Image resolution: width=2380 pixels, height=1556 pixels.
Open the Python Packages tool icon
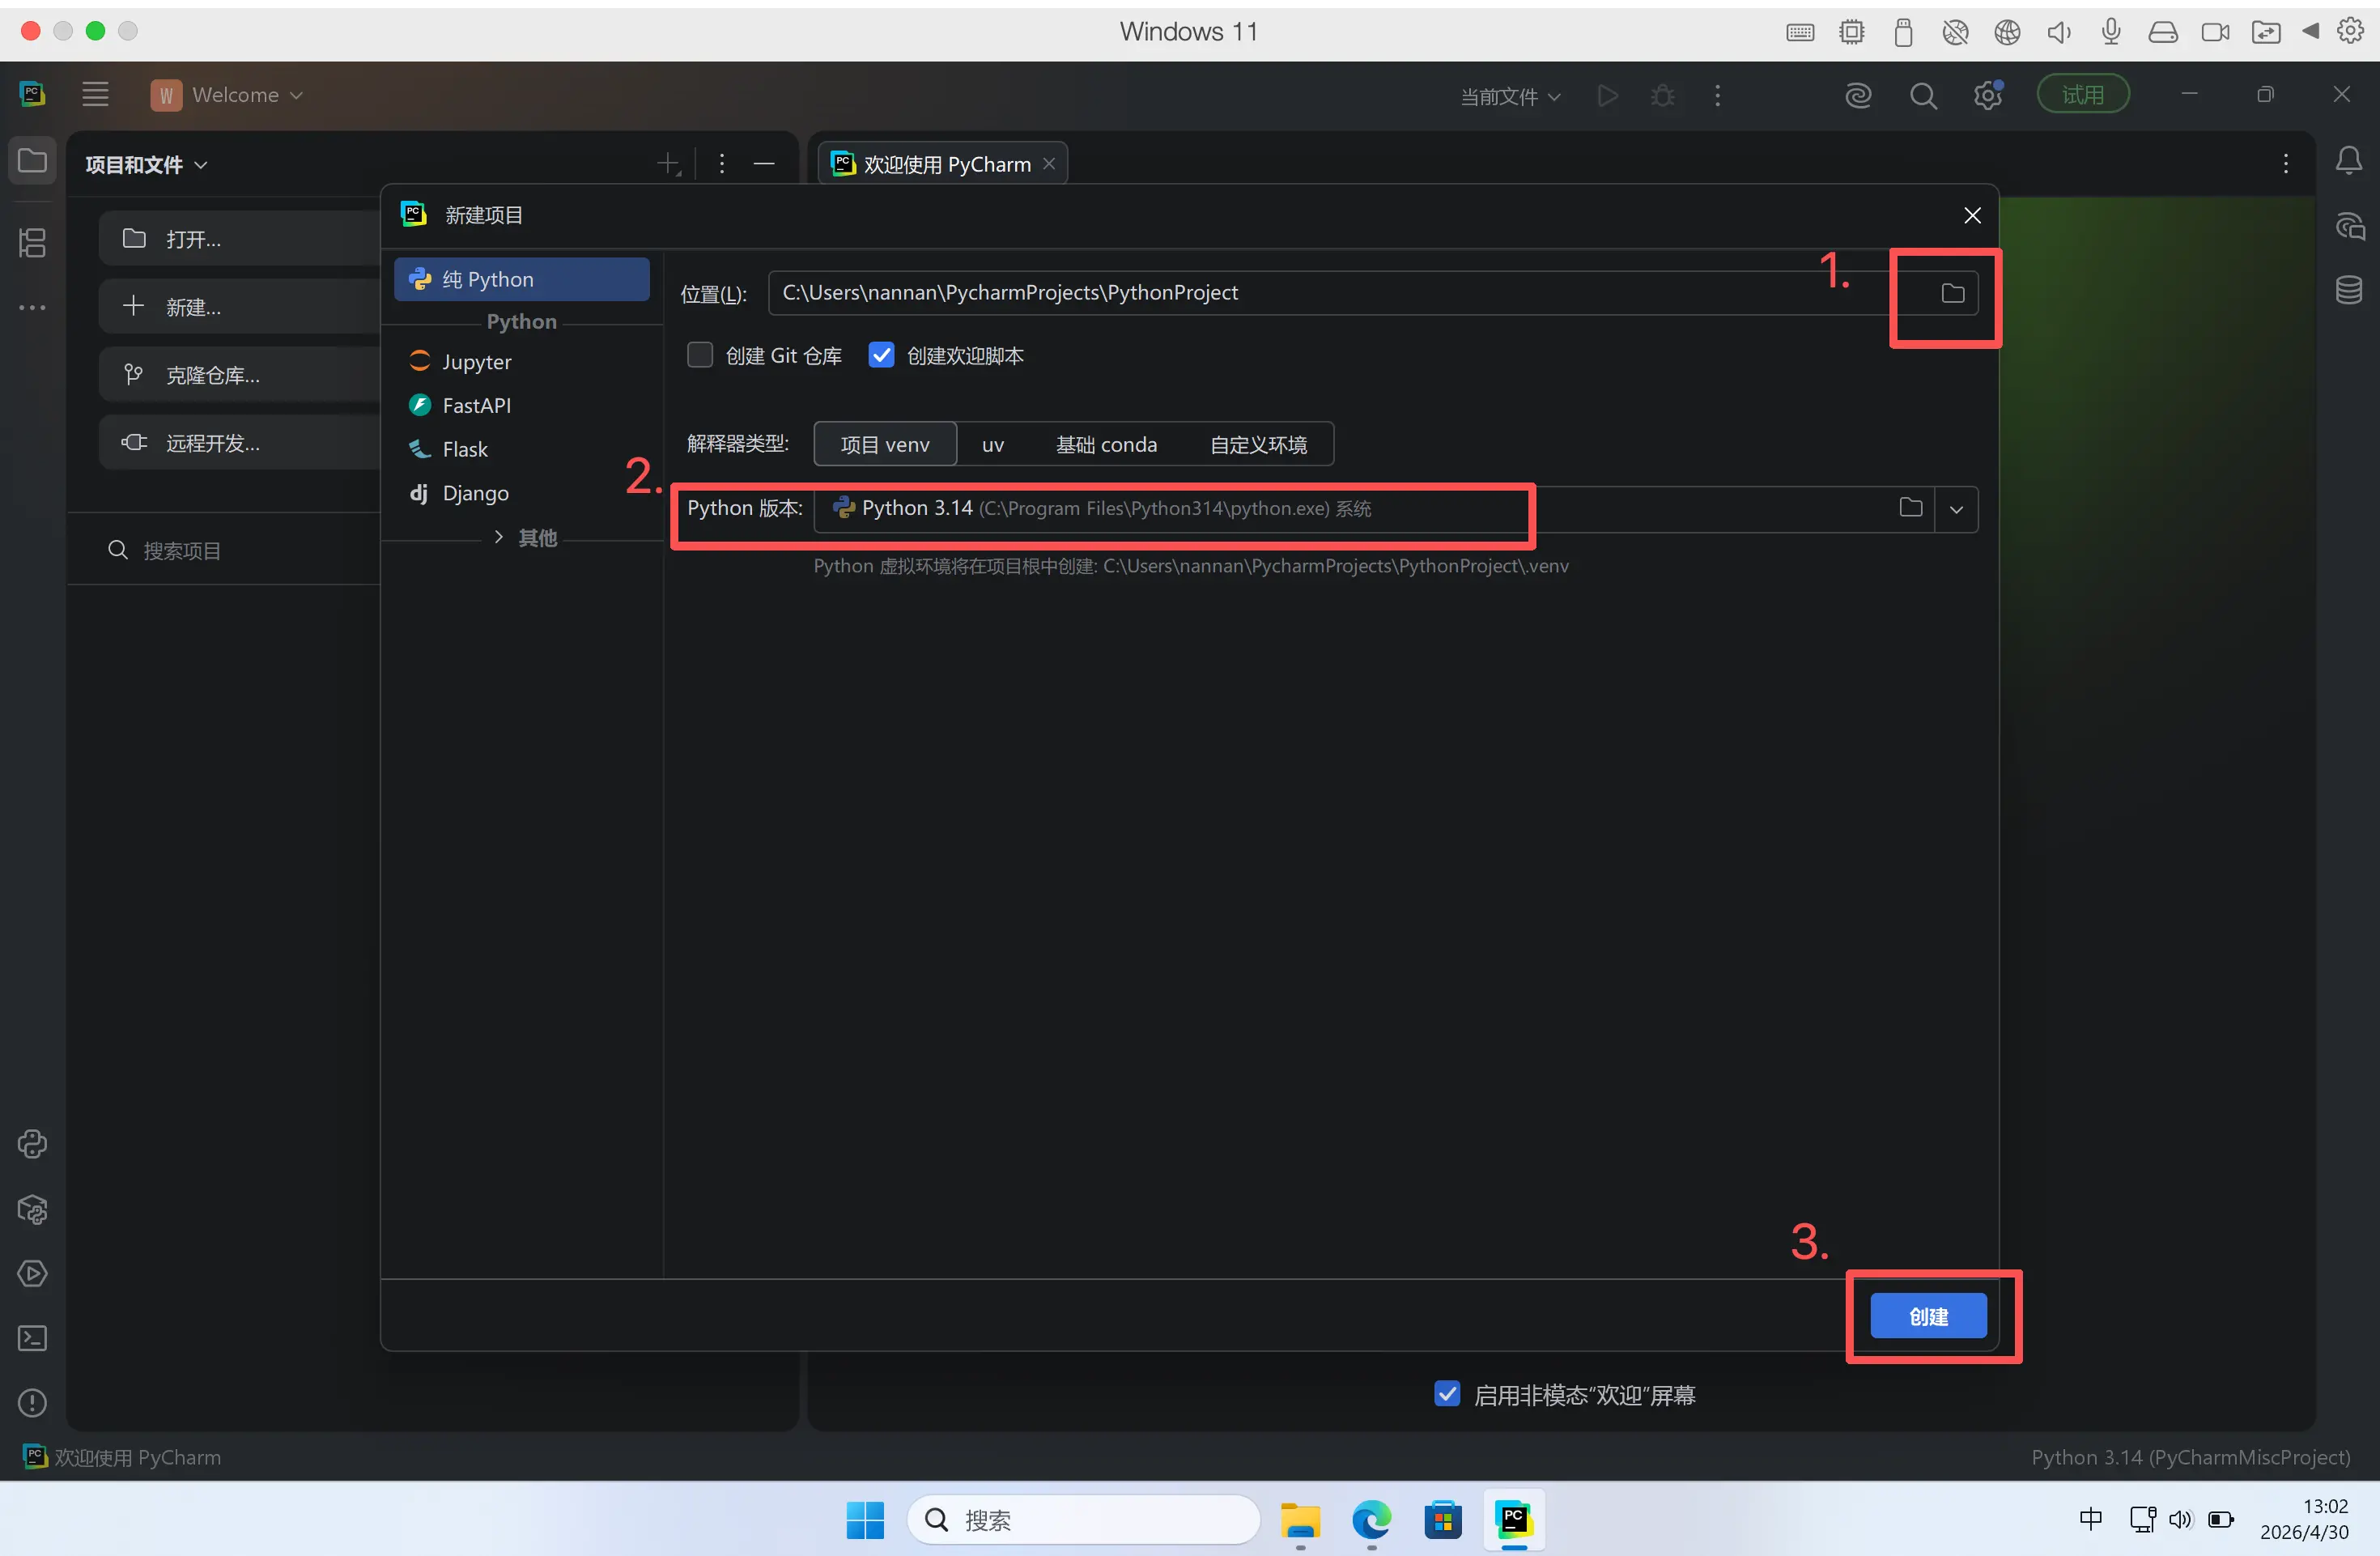click(x=32, y=1209)
